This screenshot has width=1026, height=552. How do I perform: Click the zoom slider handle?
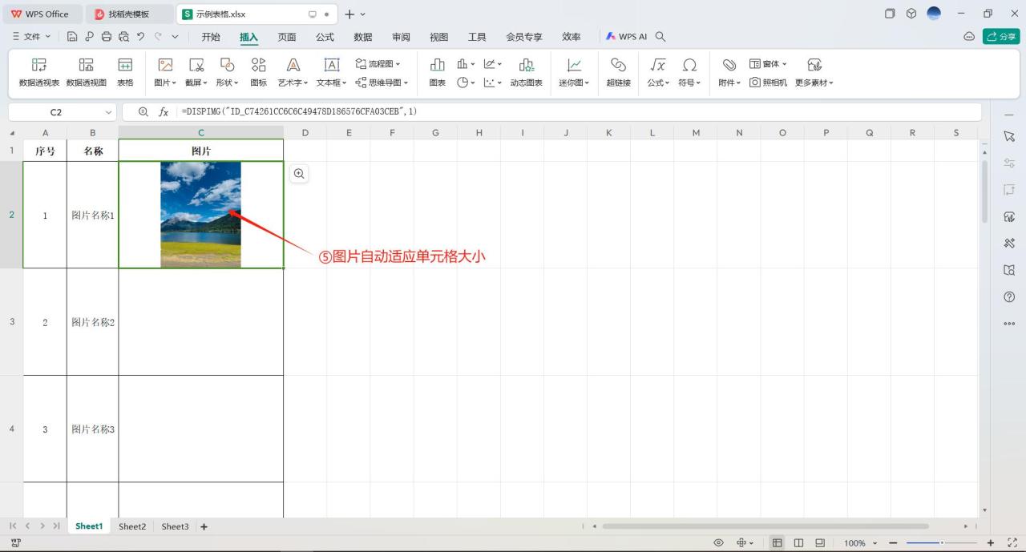(942, 542)
